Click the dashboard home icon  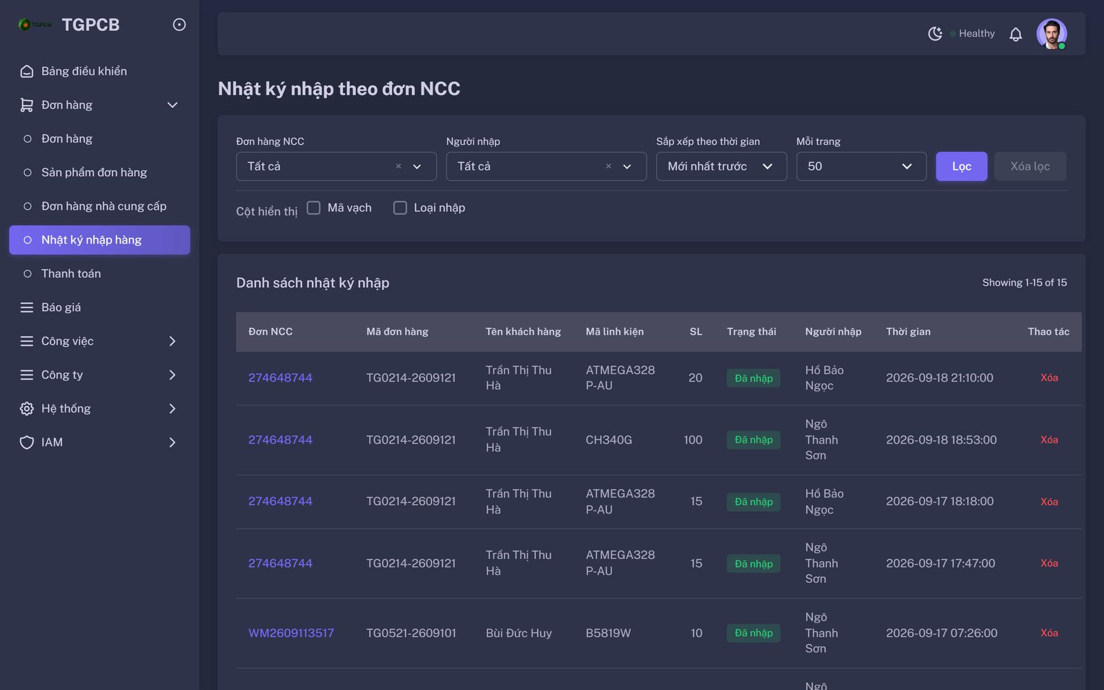27,71
